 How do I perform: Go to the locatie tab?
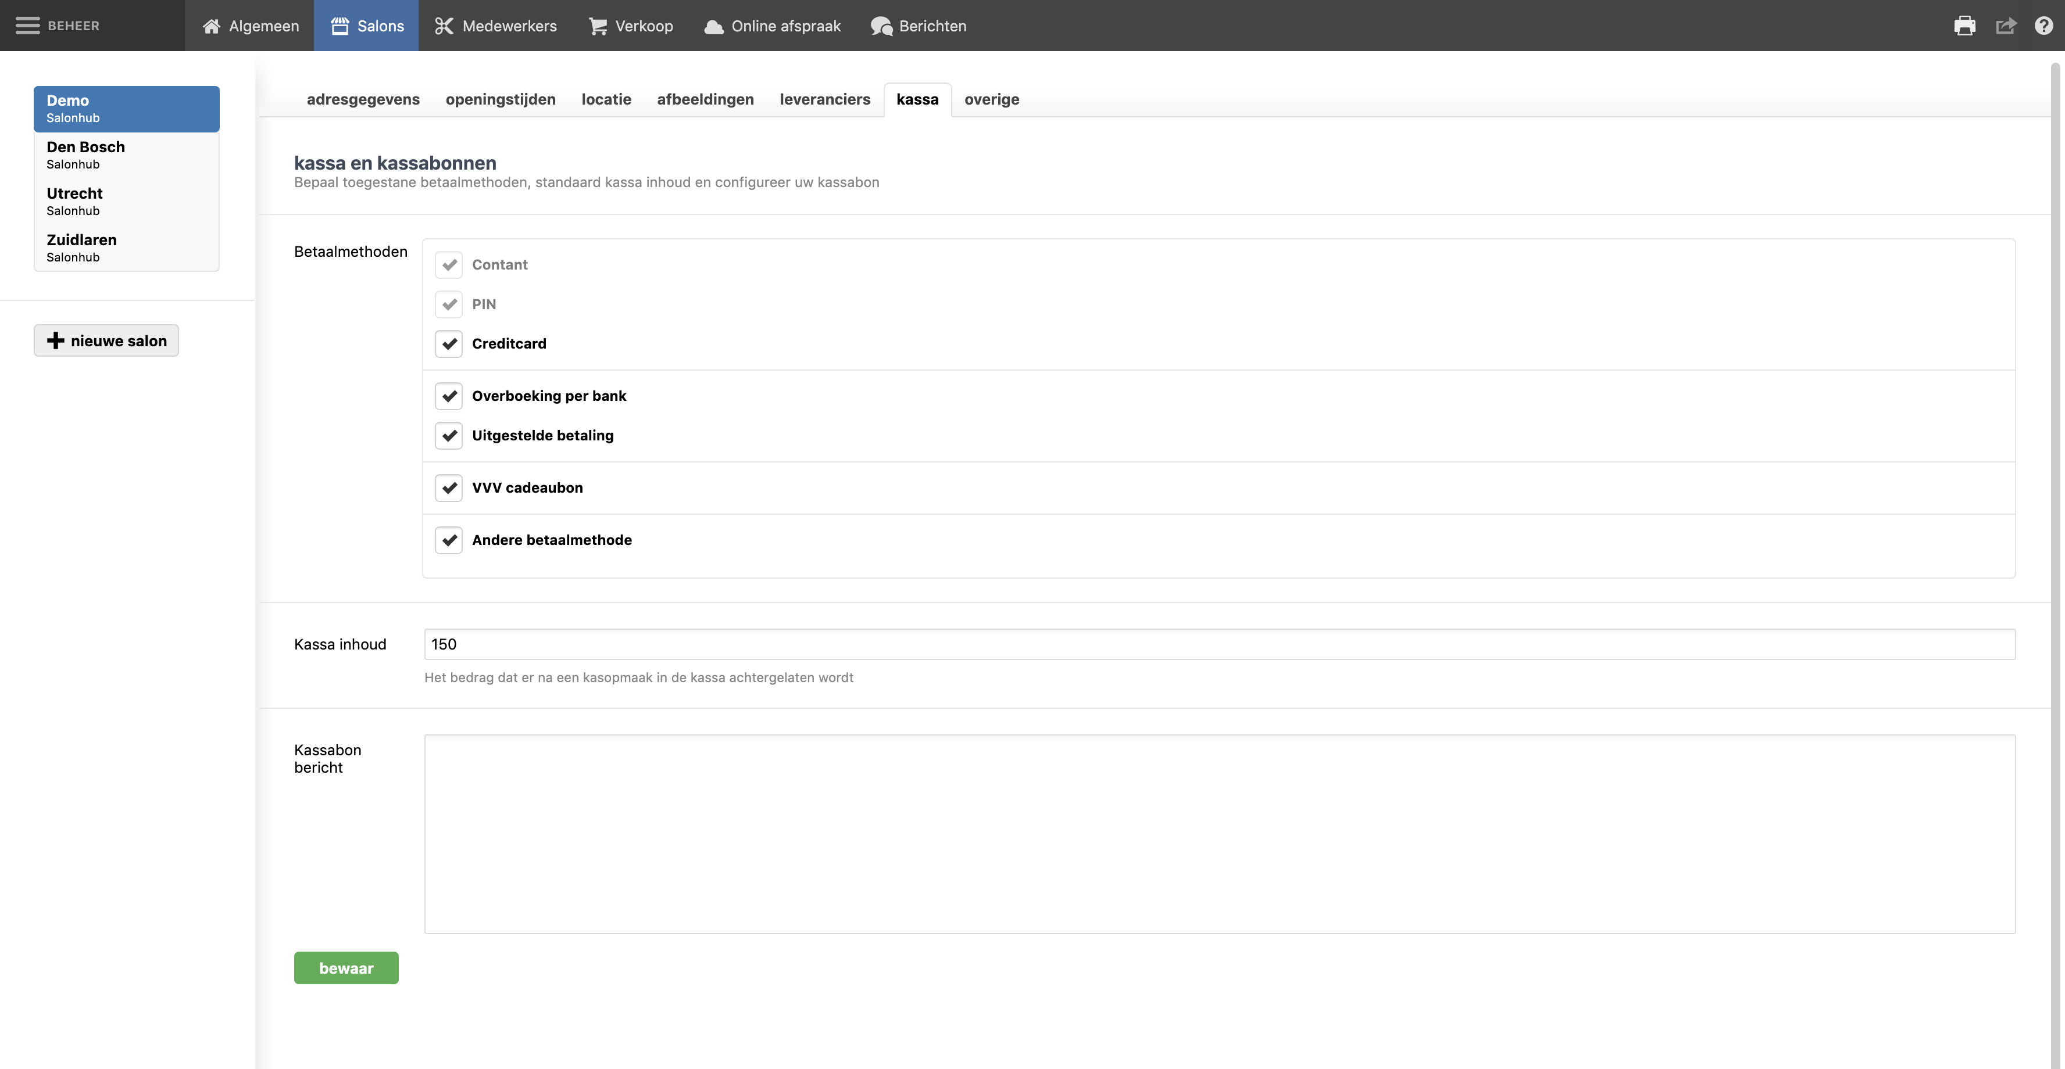(606, 99)
